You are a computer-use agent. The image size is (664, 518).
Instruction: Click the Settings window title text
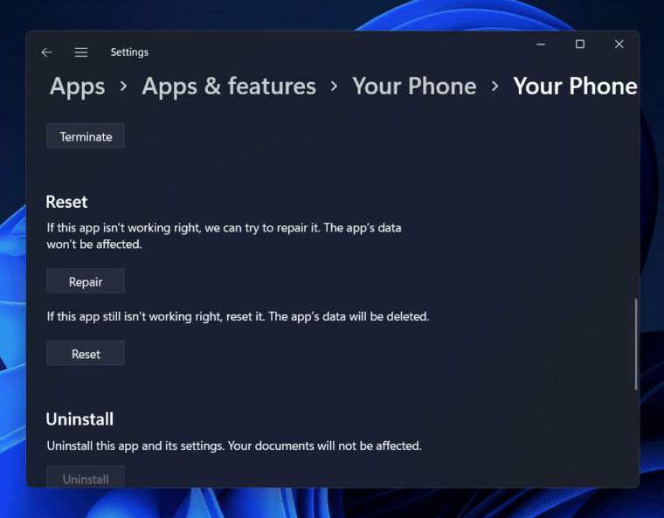point(129,52)
